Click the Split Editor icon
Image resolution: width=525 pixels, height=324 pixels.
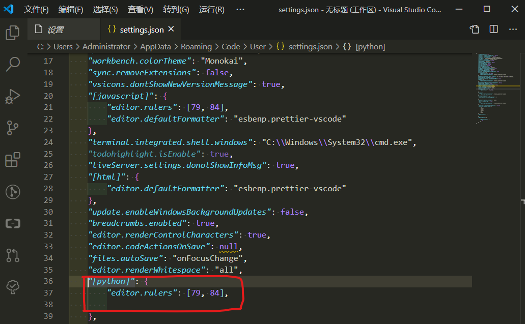(x=493, y=29)
